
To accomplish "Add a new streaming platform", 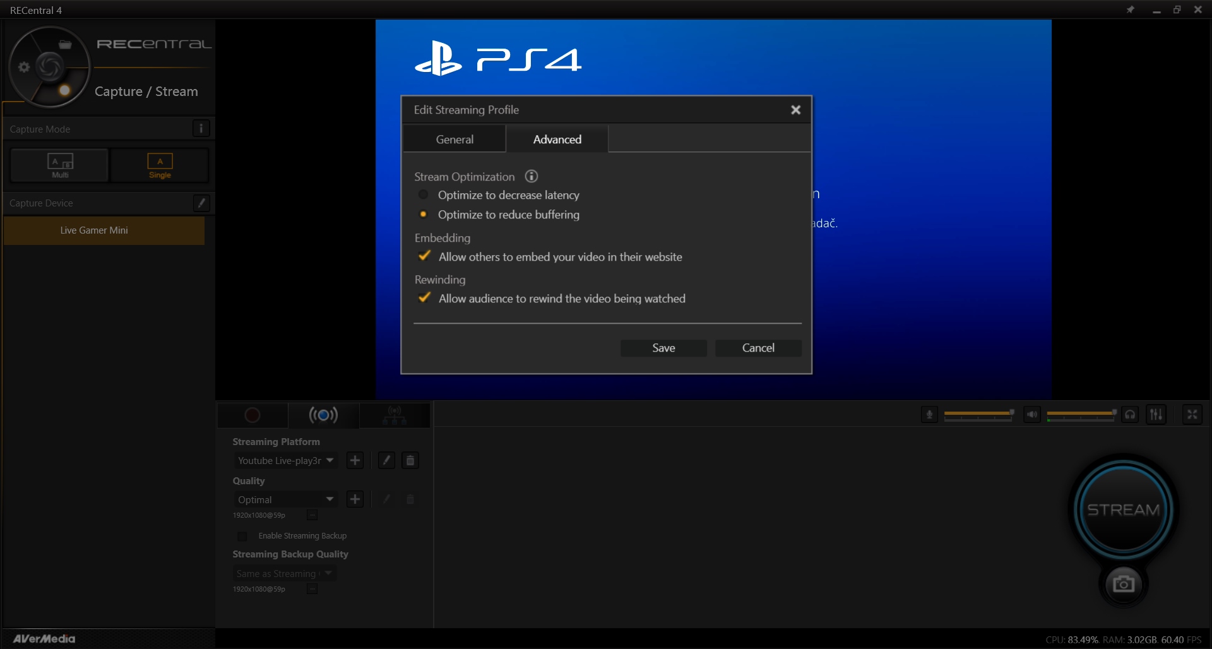I will pos(355,460).
